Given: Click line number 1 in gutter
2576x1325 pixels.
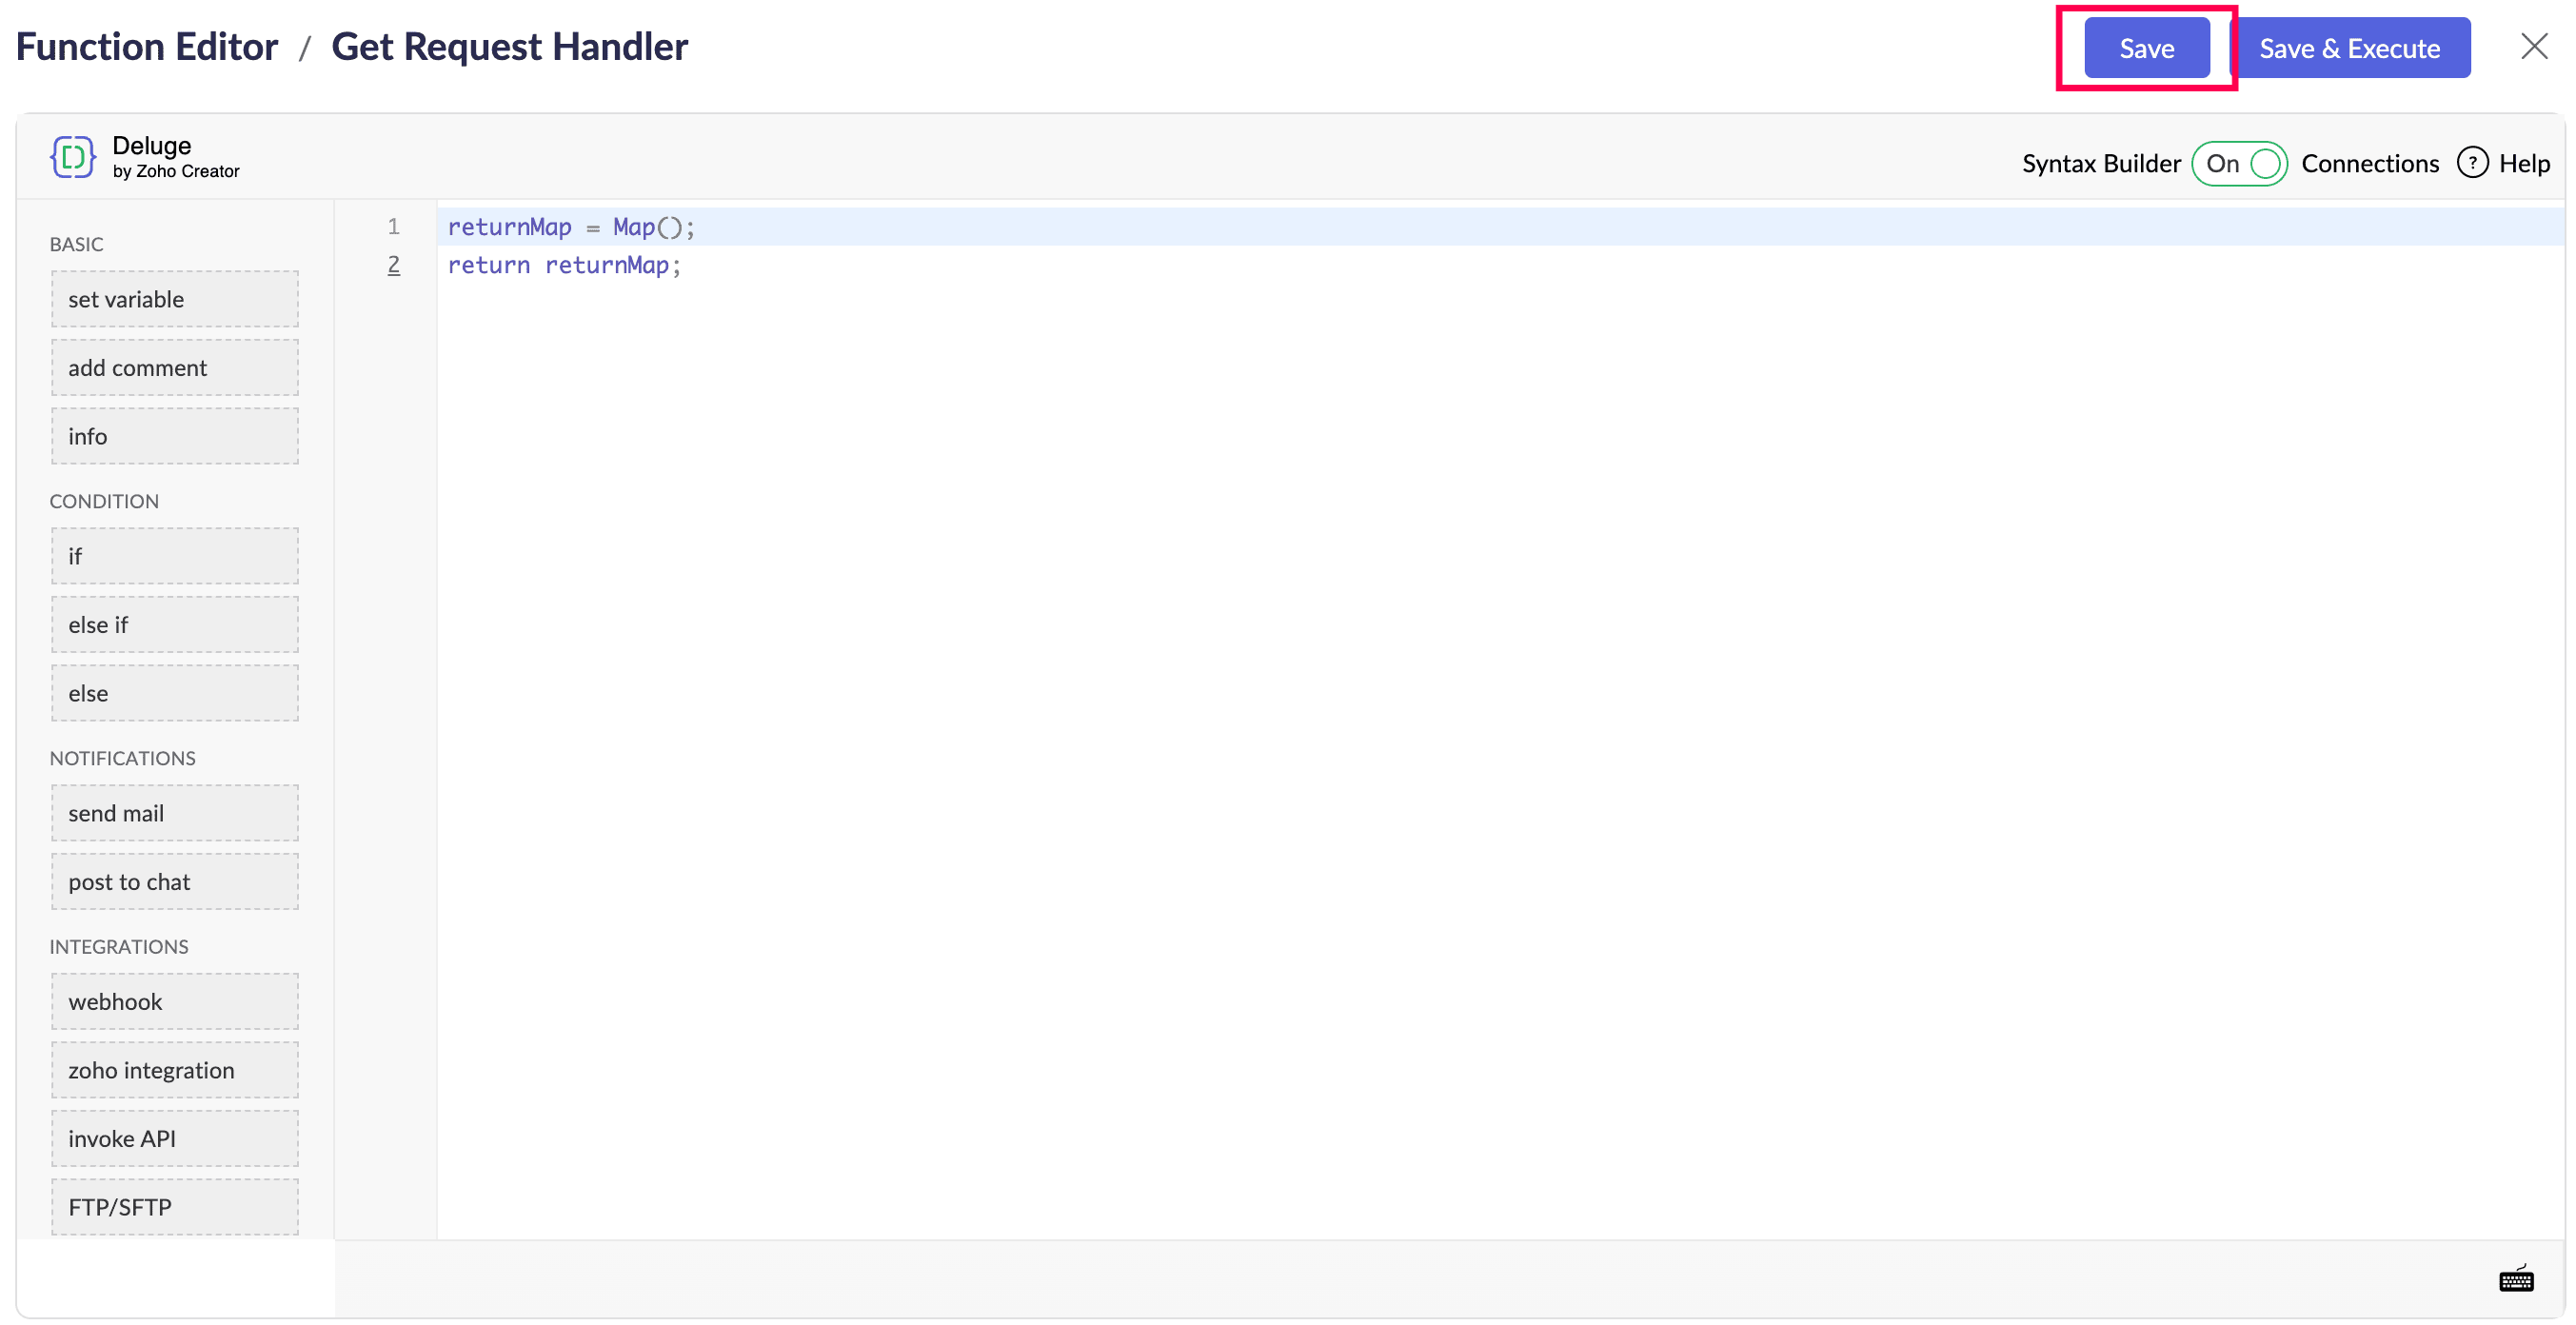Looking at the screenshot, I should coord(393,227).
